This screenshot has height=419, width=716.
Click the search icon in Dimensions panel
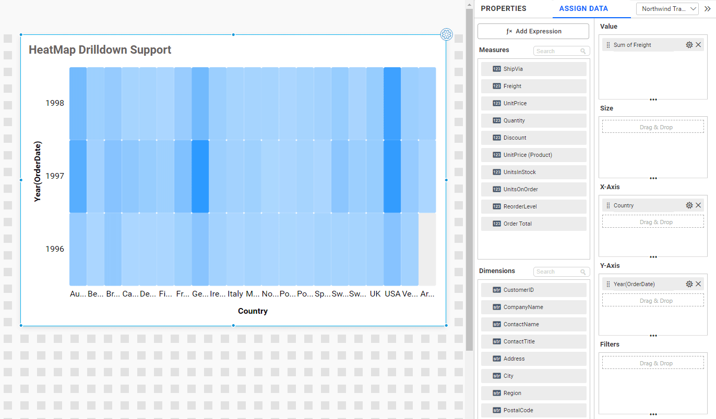(583, 272)
